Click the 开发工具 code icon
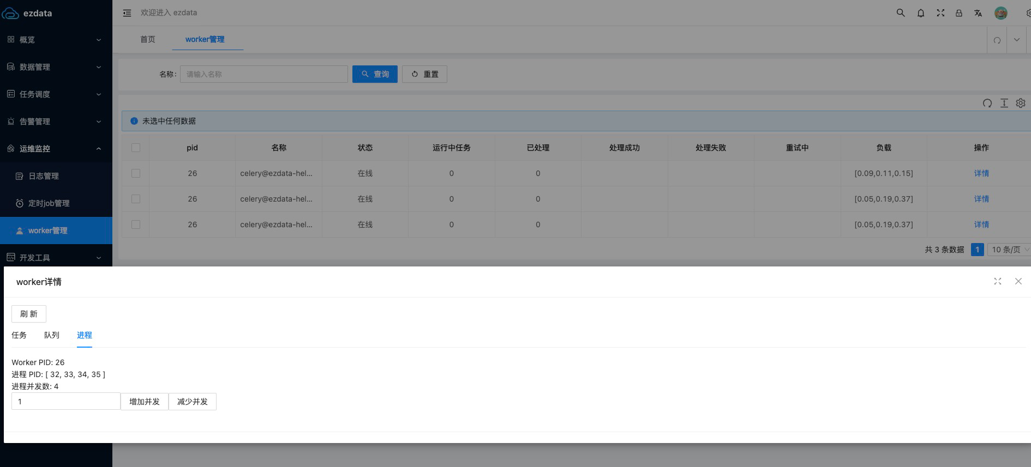 11,257
